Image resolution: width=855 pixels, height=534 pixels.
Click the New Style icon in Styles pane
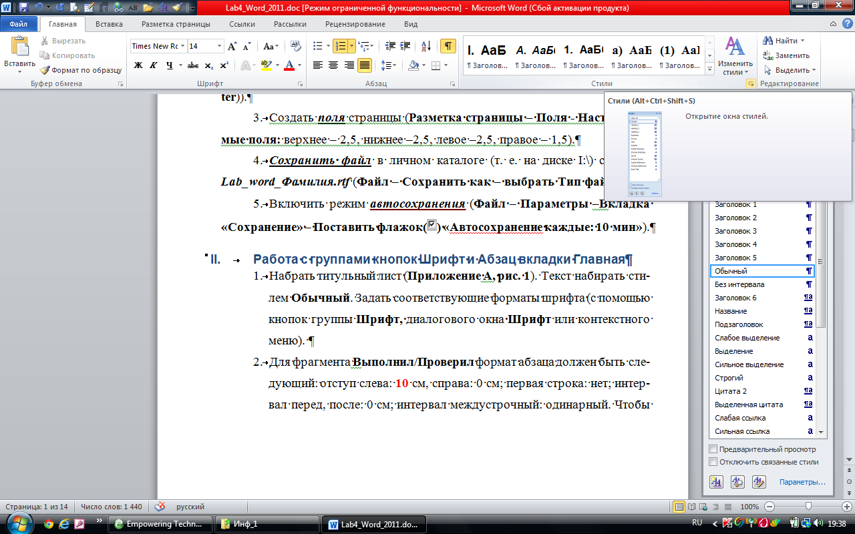click(x=717, y=481)
